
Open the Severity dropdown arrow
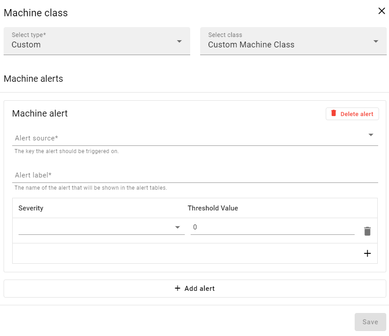[178, 227]
